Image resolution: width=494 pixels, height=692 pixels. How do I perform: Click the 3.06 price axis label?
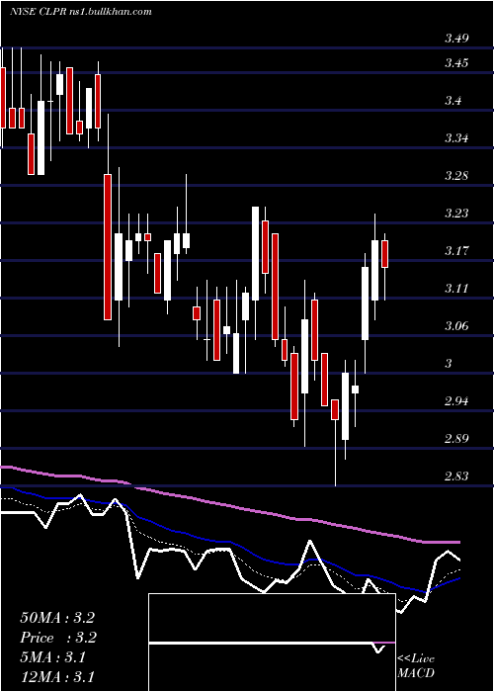point(456,326)
